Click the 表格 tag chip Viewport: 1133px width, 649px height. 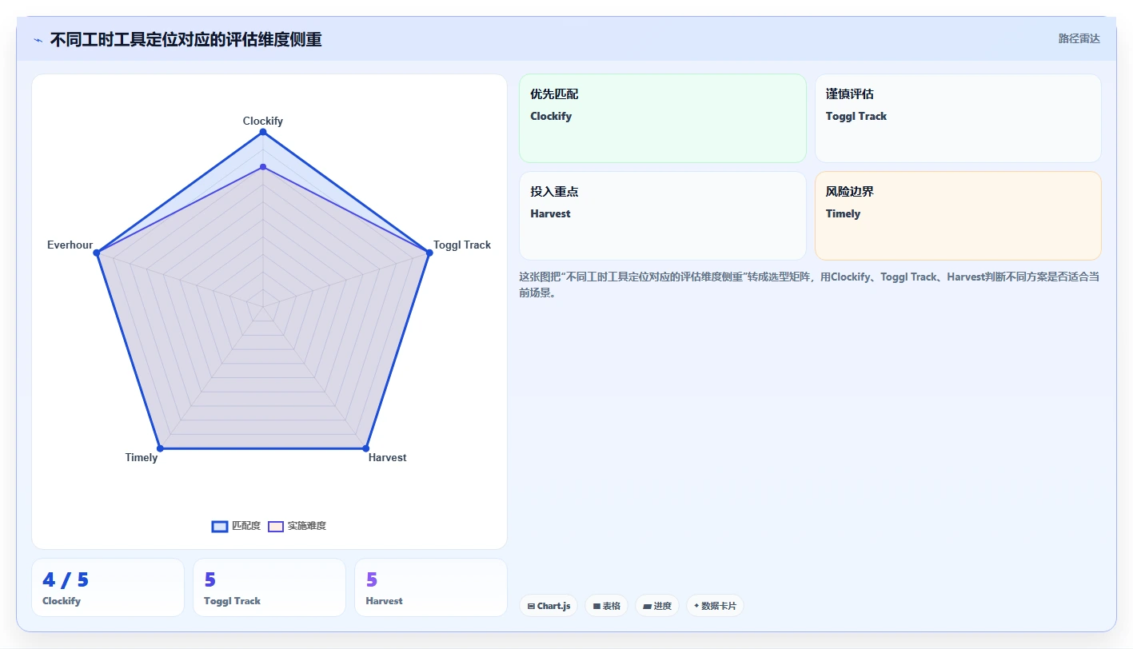pyautogui.click(x=607, y=606)
